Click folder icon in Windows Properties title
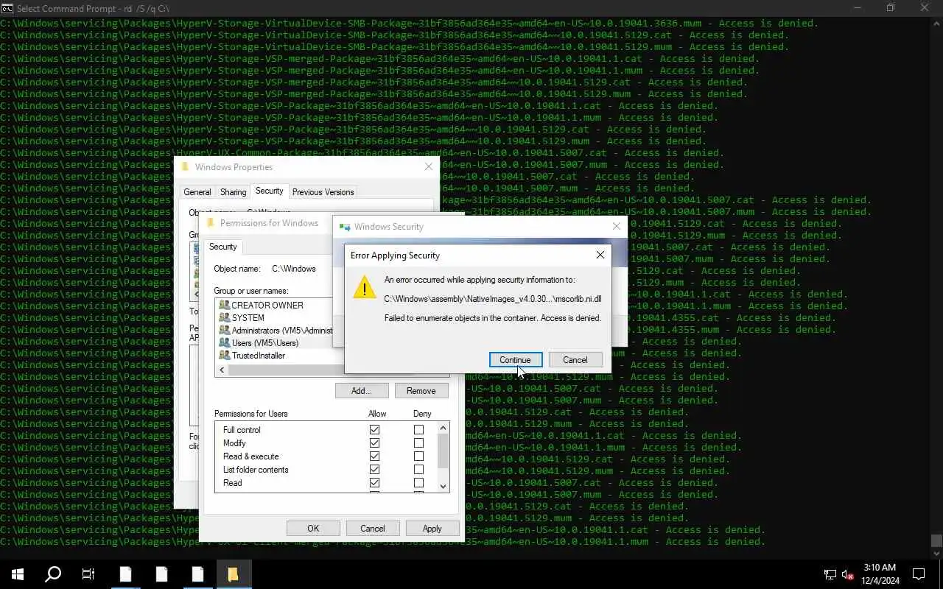This screenshot has height=589, width=943. pyautogui.click(x=185, y=166)
